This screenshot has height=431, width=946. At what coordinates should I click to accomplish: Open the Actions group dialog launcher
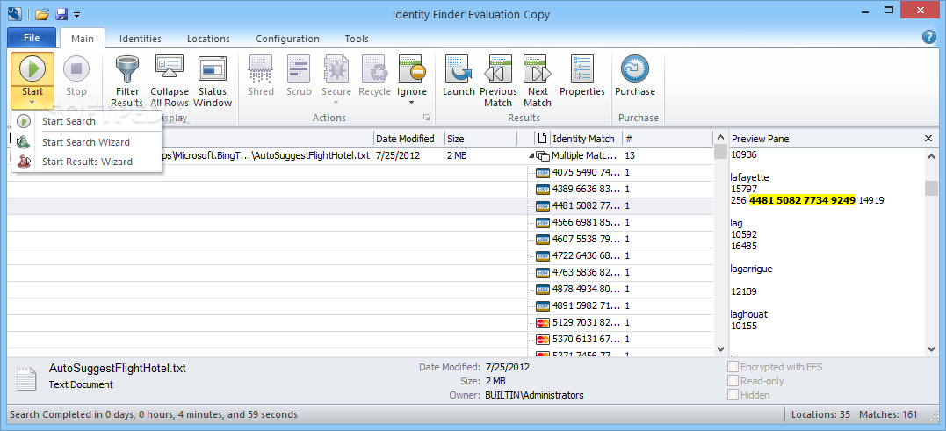(x=427, y=118)
